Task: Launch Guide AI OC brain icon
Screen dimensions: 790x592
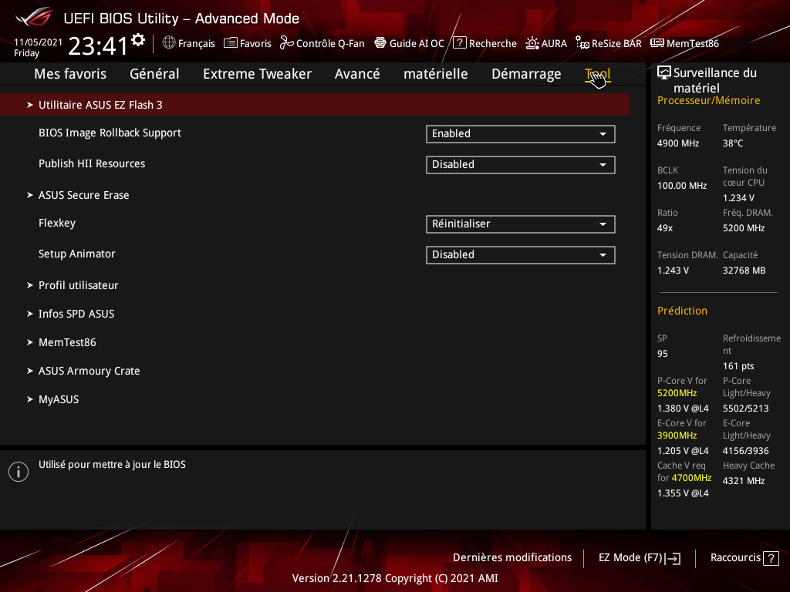Action: pos(380,43)
